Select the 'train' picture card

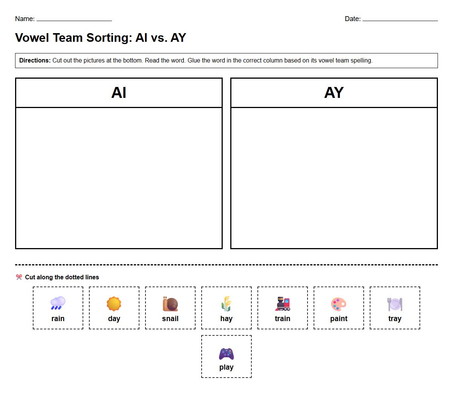[282, 308]
